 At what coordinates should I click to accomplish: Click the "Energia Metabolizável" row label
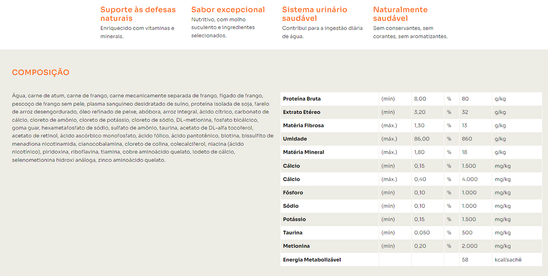click(312, 260)
